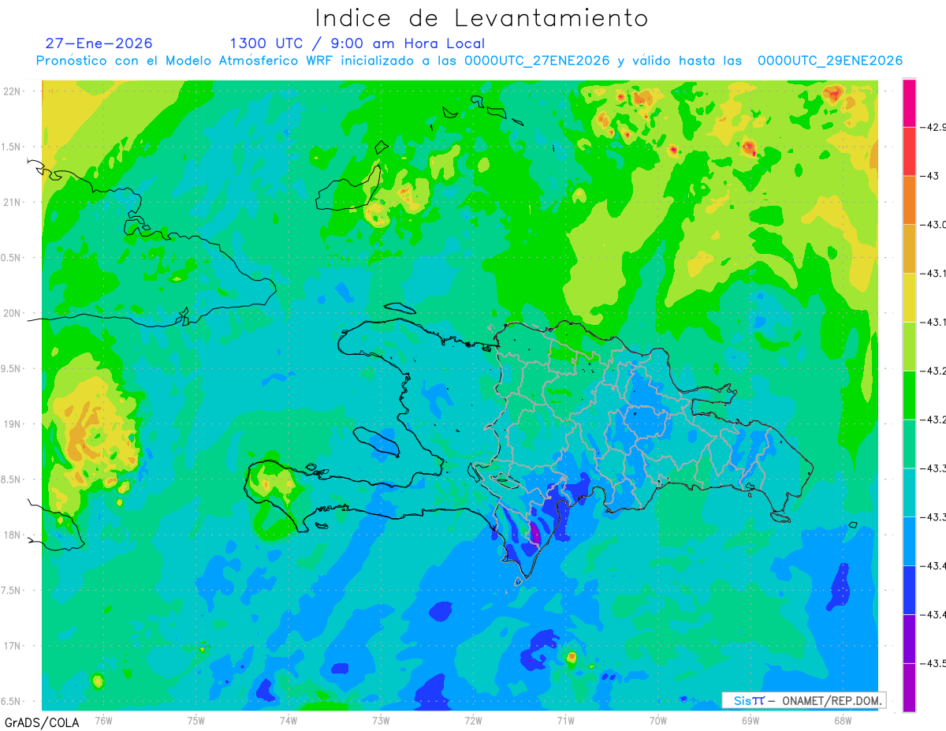This screenshot has height=731, width=946.
Task: Click the bright green colorbar swatch
Action: coord(909,395)
